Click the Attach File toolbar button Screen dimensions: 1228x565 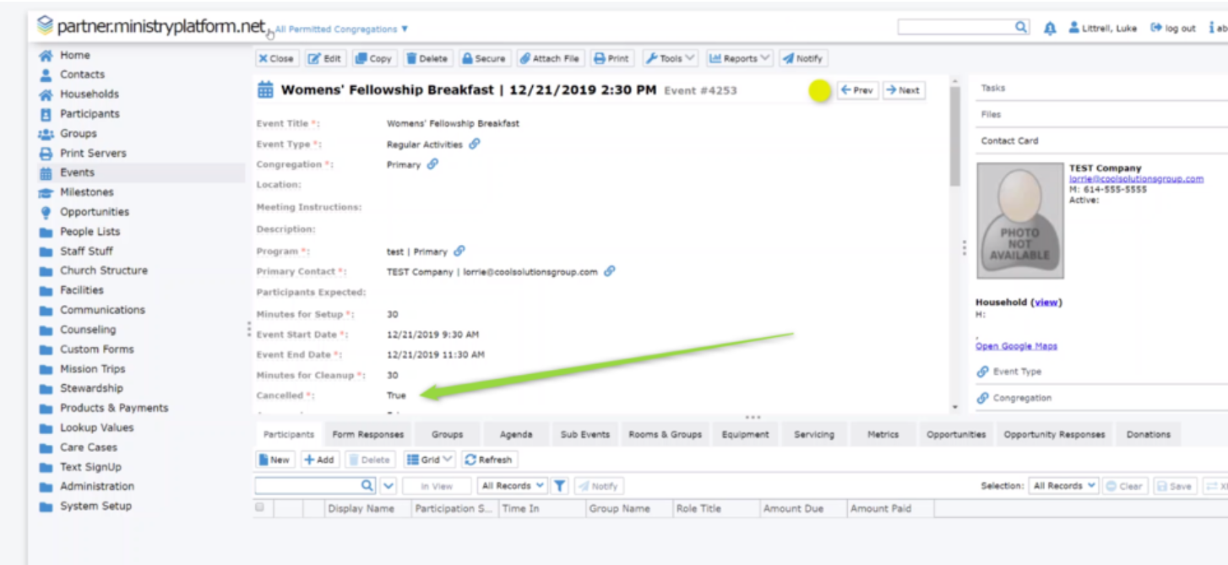550,58
